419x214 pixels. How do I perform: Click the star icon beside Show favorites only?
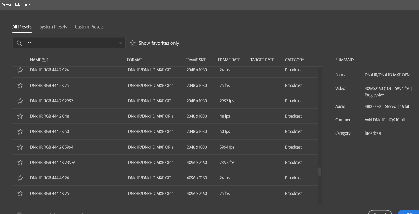[133, 43]
